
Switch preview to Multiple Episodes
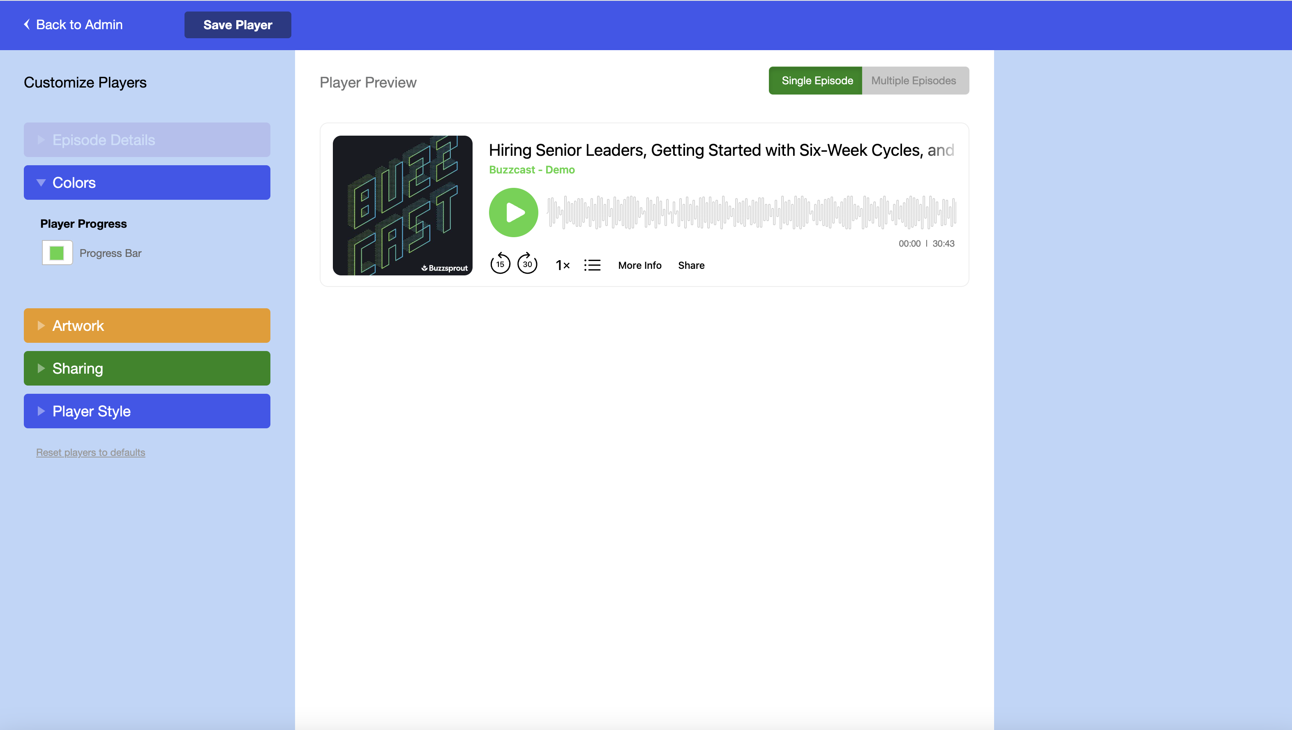click(915, 80)
